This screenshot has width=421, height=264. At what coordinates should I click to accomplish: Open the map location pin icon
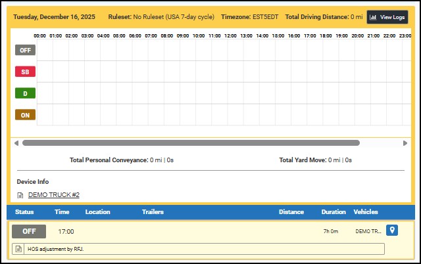coord(392,231)
